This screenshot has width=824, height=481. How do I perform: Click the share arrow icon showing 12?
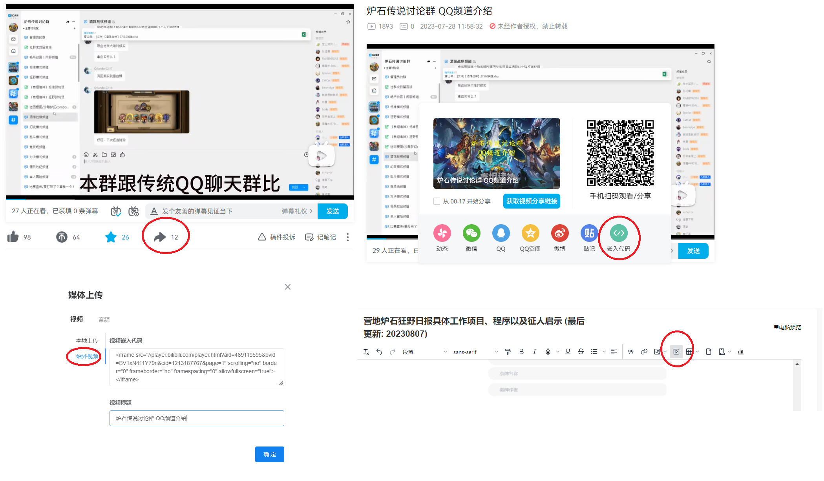160,237
